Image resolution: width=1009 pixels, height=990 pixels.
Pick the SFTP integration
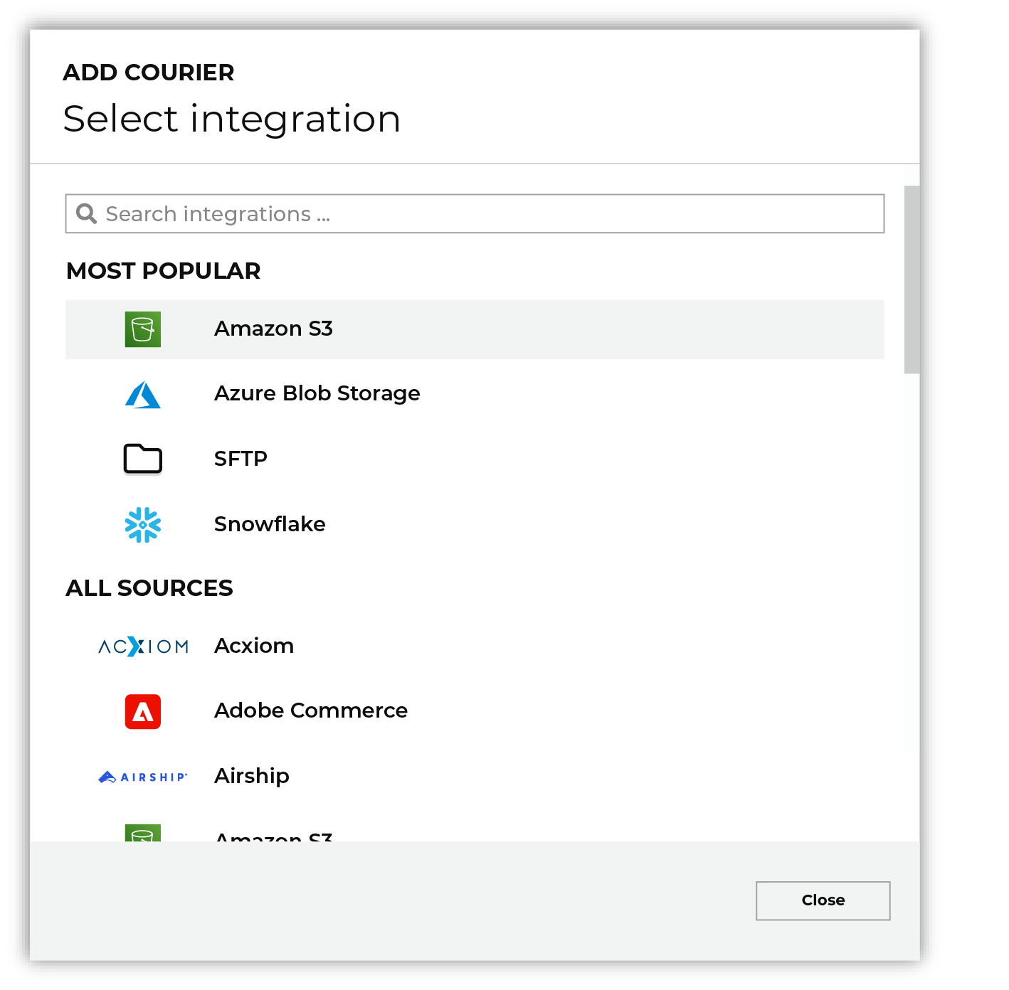(x=475, y=459)
